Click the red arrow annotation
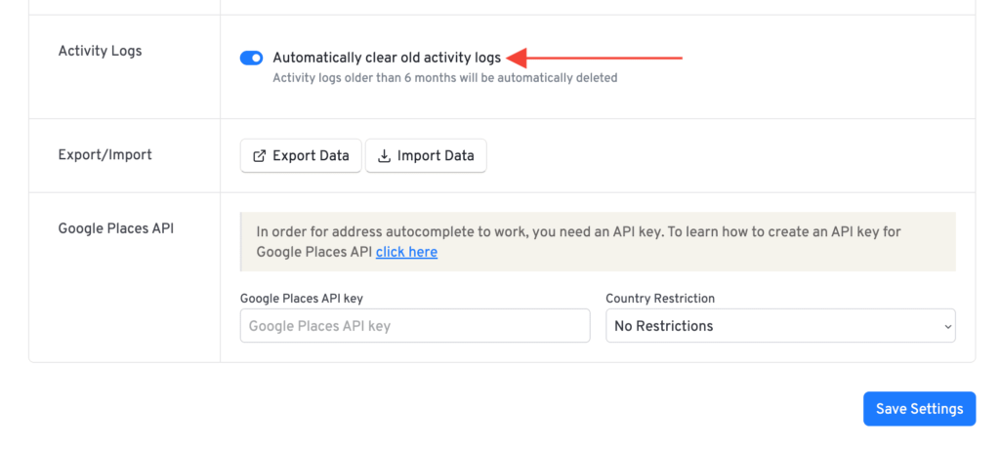This screenshot has height=450, width=1000. [594, 58]
